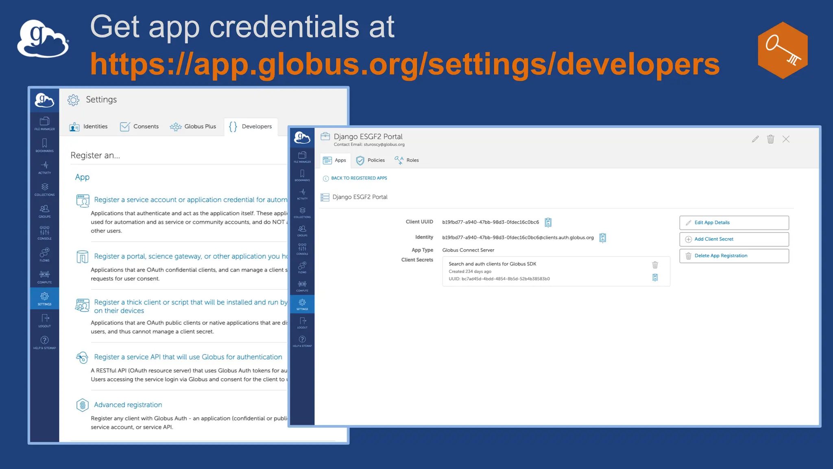Register a thick client or script link
833x469 pixels.
click(190, 307)
